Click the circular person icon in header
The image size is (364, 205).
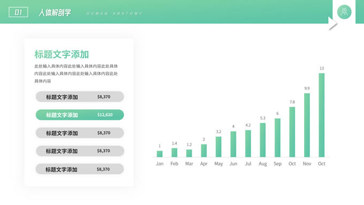tap(344, 12)
